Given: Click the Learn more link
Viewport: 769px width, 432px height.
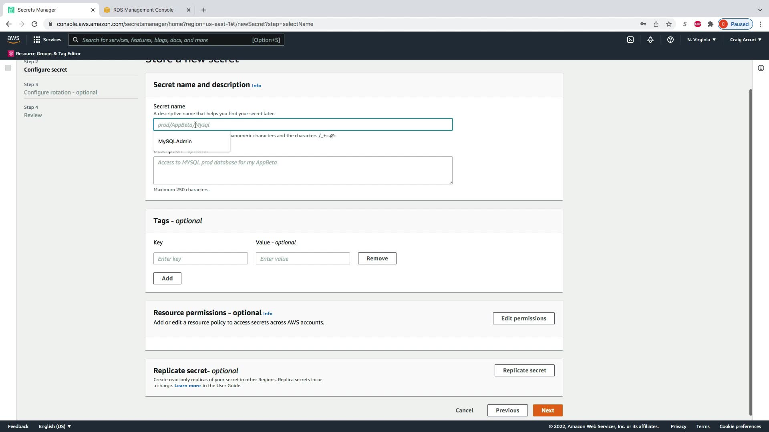Looking at the screenshot, I should 187,386.
